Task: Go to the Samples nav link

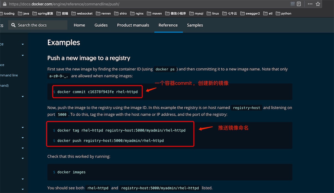Action: [195, 25]
